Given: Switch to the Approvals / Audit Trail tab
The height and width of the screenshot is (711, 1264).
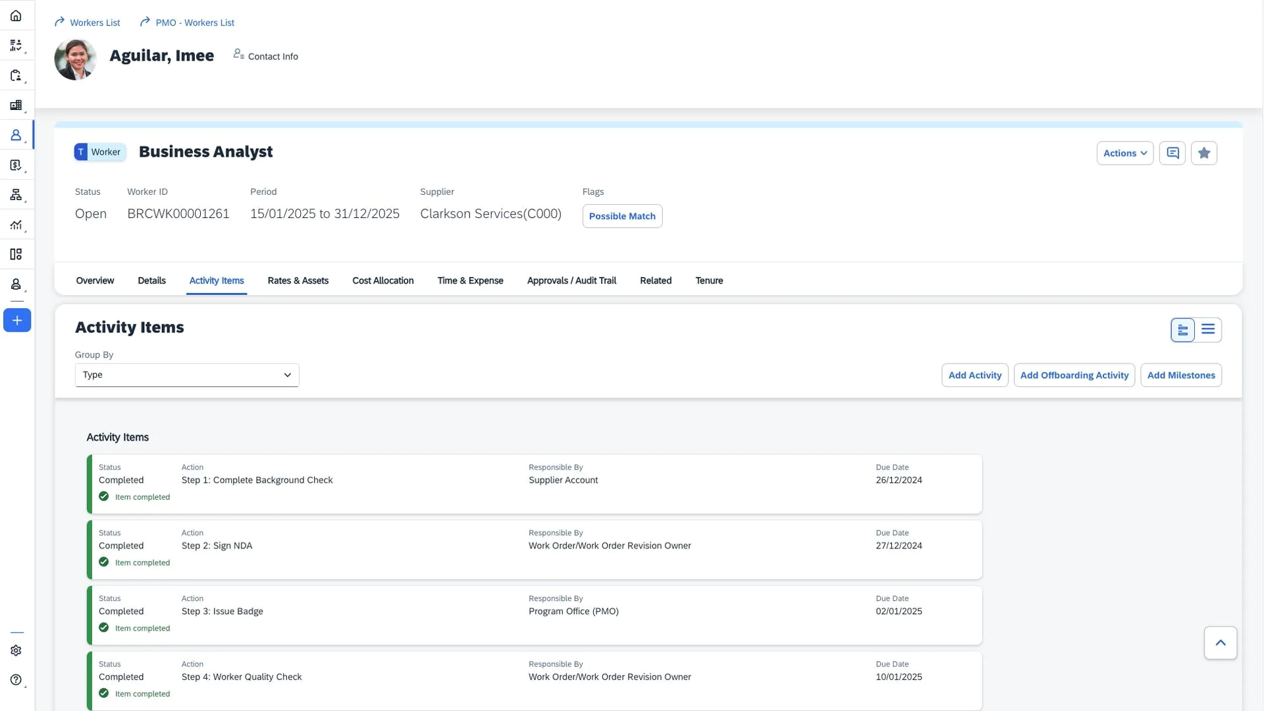Looking at the screenshot, I should coord(571,280).
